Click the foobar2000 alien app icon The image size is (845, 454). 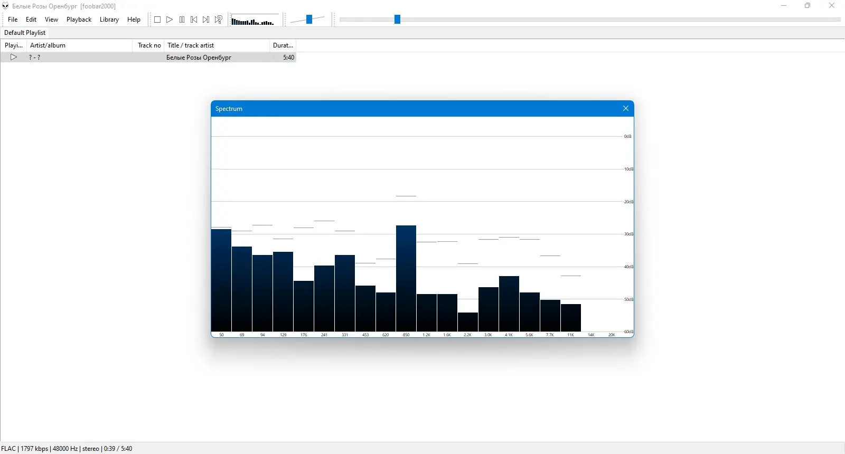click(5, 6)
